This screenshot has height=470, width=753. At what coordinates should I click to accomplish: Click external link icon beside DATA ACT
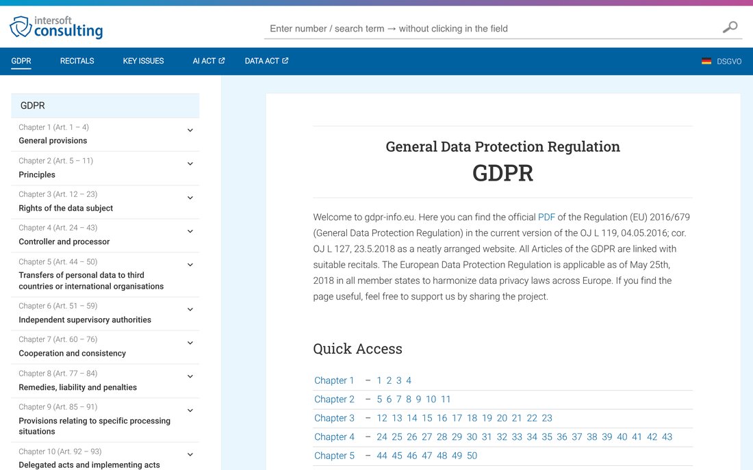285,60
